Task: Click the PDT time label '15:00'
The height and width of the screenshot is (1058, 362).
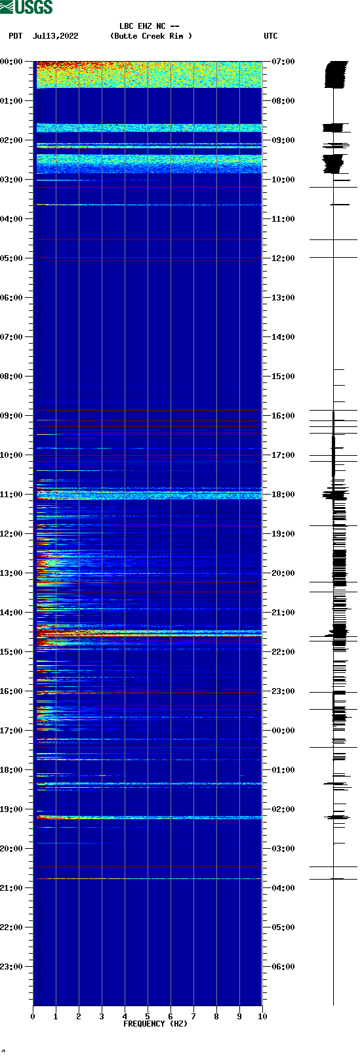Action: (x=11, y=652)
